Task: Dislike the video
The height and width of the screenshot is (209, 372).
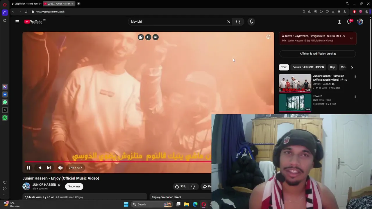Action: 193,186
